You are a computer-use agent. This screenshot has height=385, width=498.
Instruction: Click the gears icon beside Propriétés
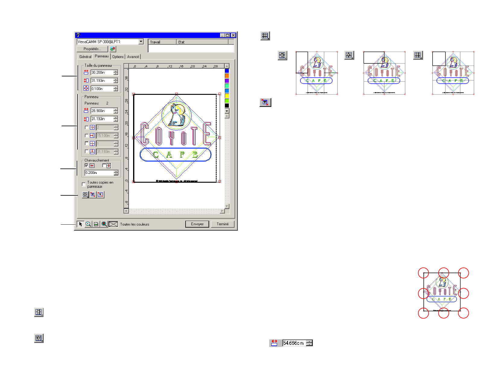(x=113, y=49)
